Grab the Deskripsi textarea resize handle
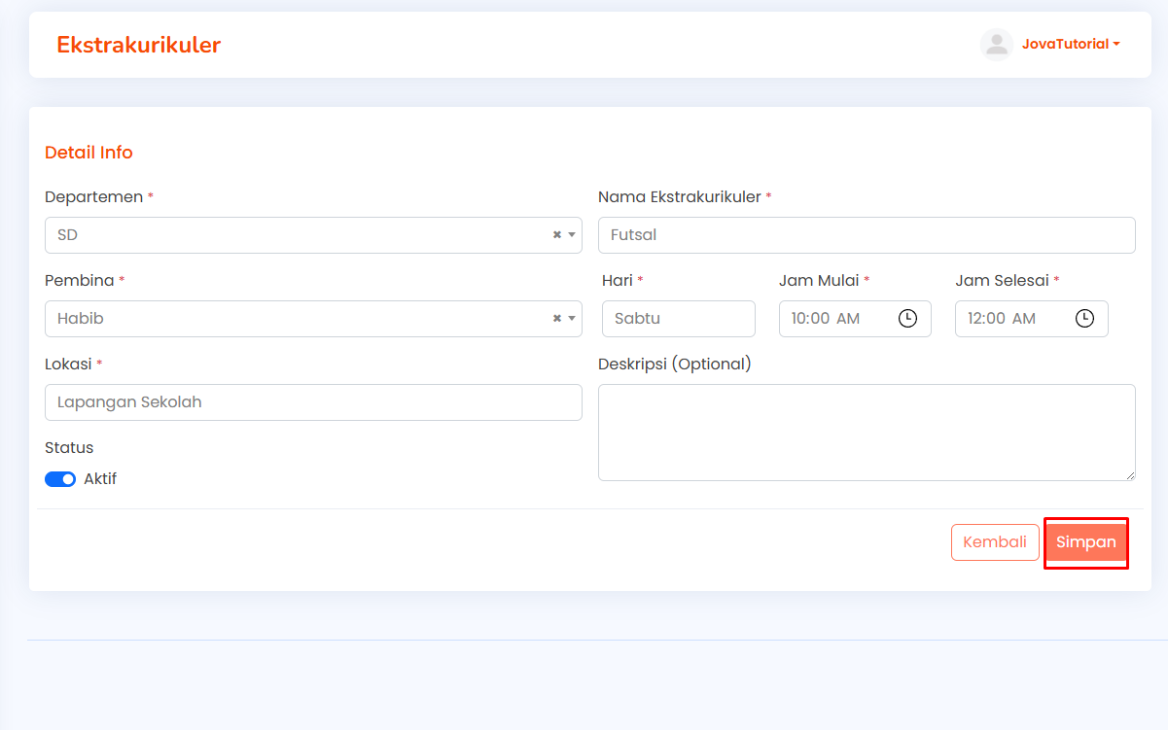 pos(1129,474)
